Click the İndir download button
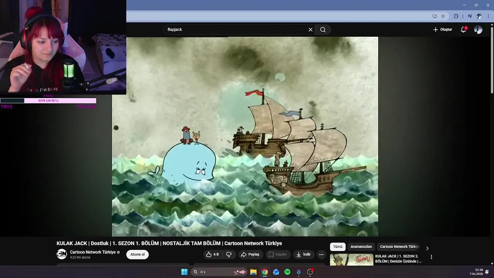This screenshot has width=494, height=278. click(303, 254)
